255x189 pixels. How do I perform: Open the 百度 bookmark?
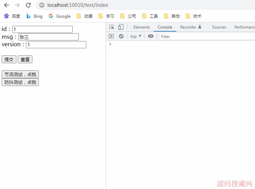click(12, 16)
